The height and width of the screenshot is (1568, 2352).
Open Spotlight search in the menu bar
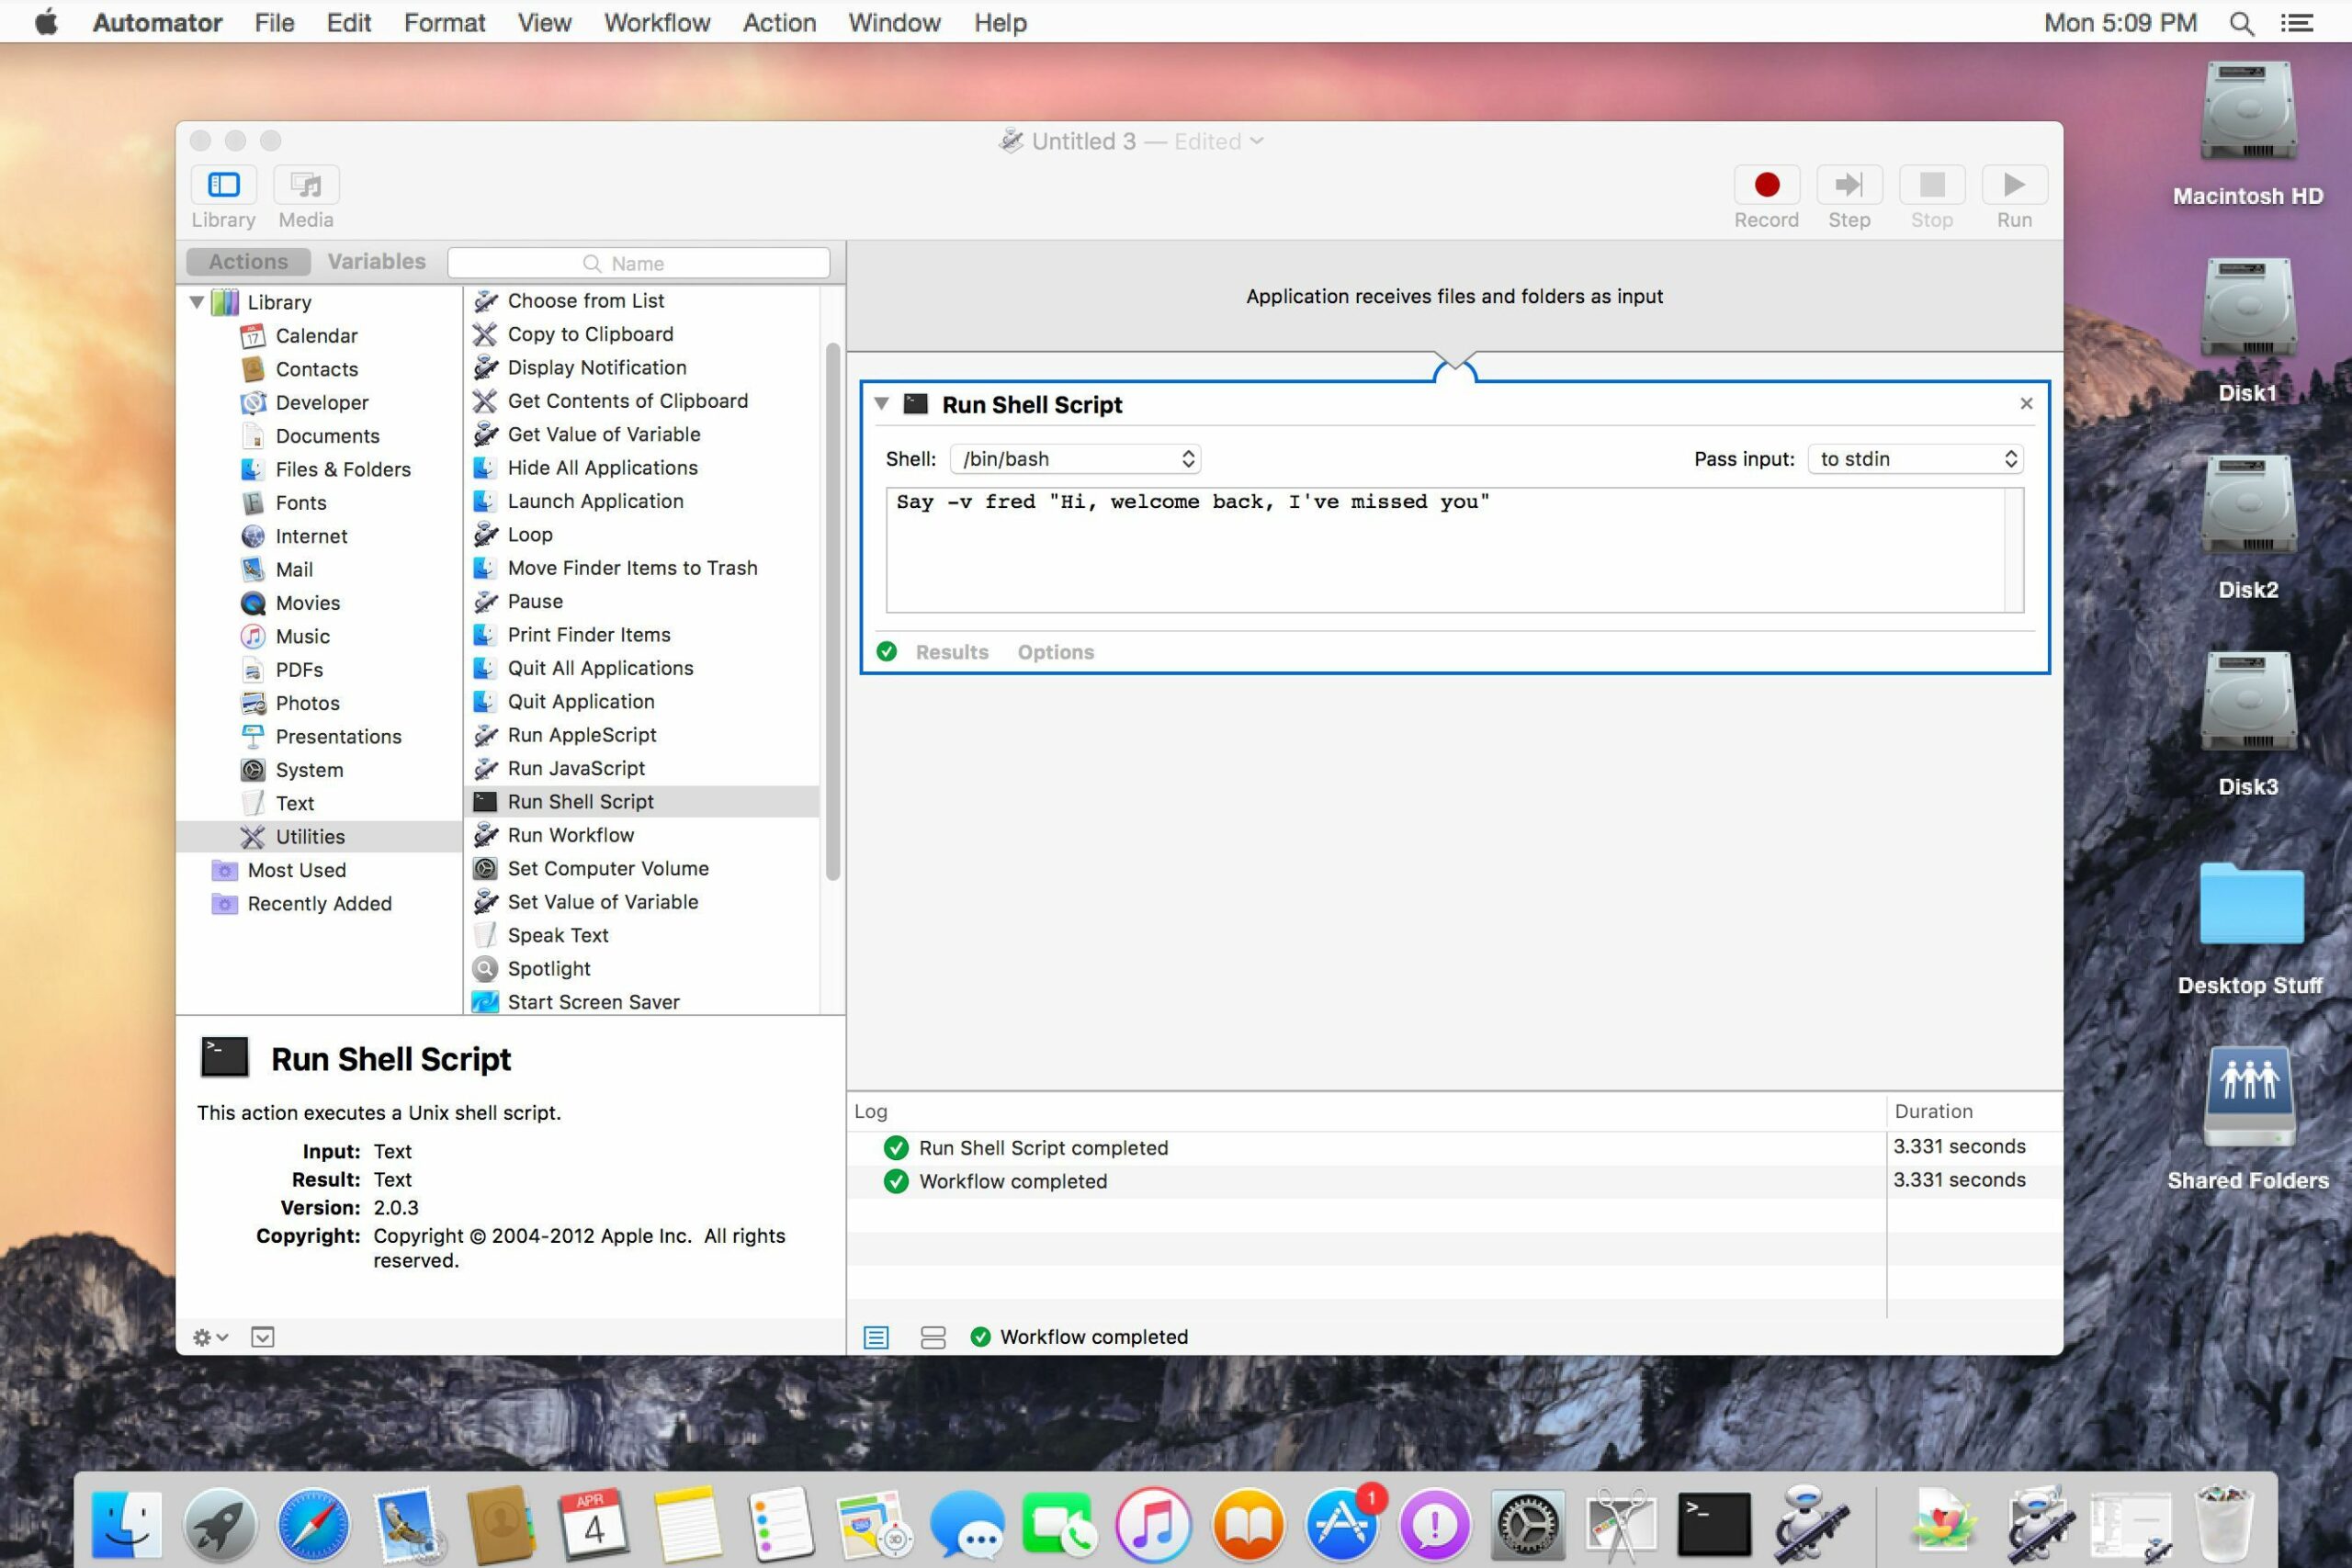point(2242,23)
